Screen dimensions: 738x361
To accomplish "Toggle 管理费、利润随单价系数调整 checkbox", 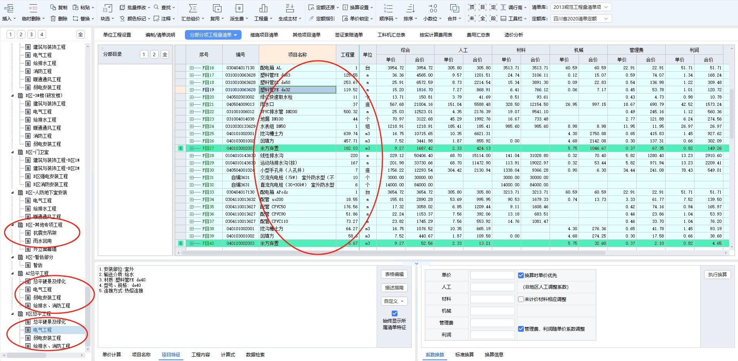I will click(521, 329).
